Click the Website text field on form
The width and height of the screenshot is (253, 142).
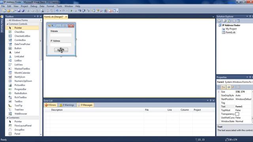61,35
